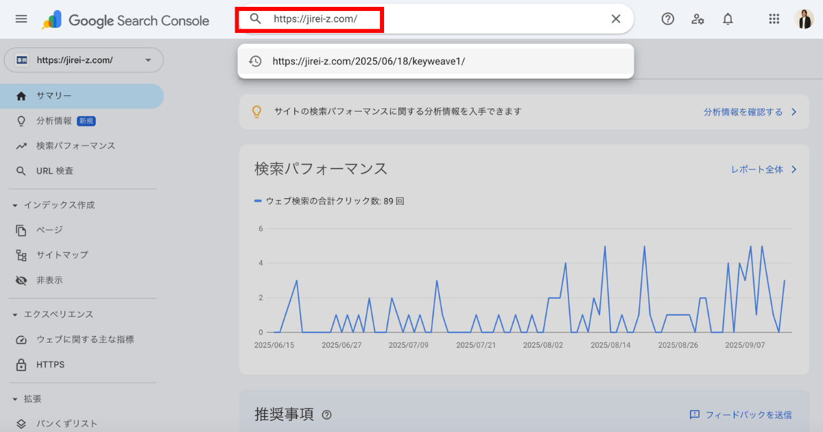The image size is (823, 432).
Task: Open 分析情報 in the sidebar
Action: (x=82, y=121)
